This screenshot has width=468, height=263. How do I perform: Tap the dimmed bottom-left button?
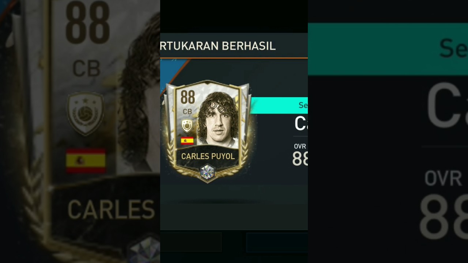point(191,242)
